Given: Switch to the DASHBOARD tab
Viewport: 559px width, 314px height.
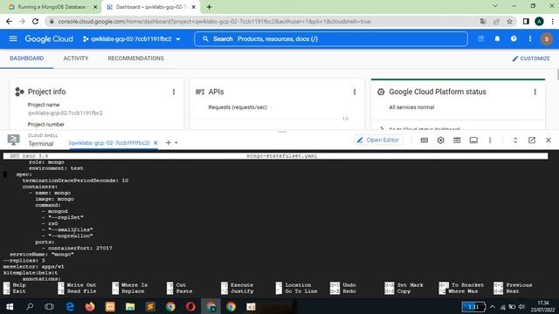Looking at the screenshot, I should [x=27, y=58].
